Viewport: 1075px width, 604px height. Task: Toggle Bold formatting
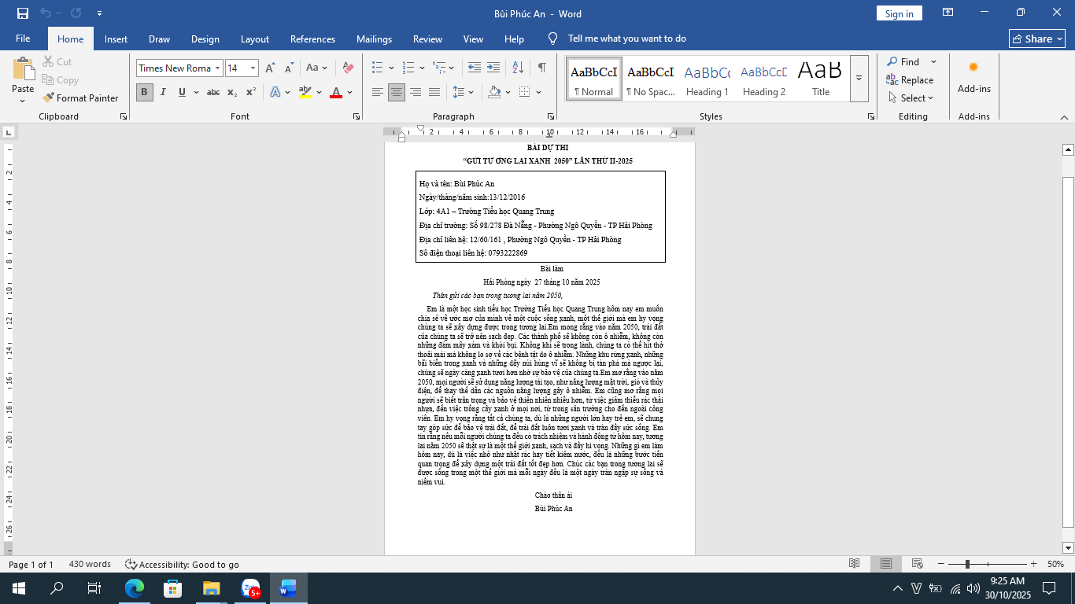(144, 92)
